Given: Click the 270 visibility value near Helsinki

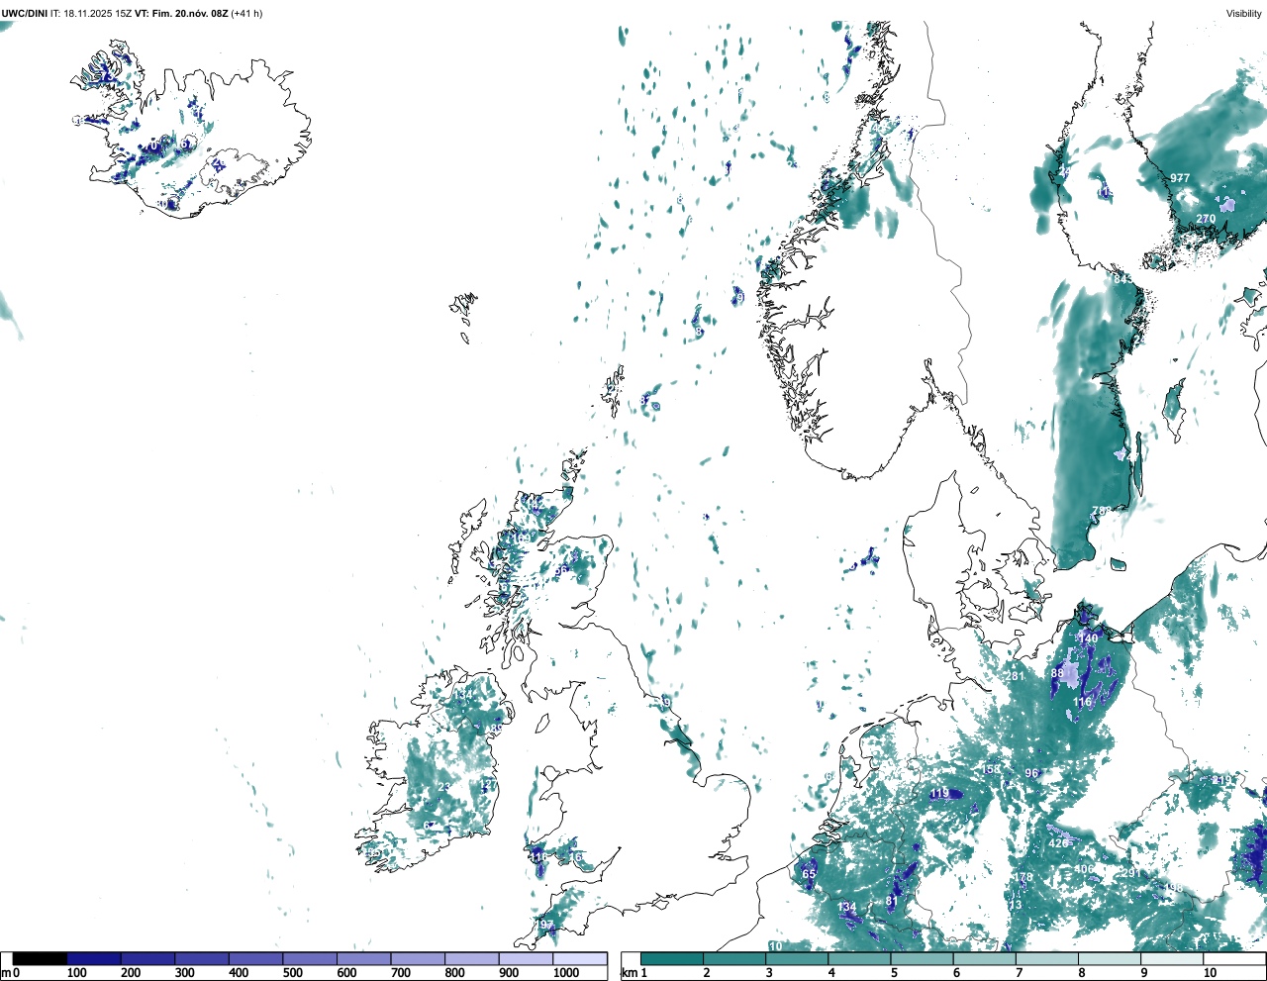Looking at the screenshot, I should tap(1206, 219).
